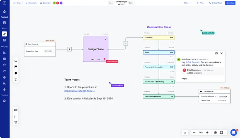Open the More dropdown
240x138 pixels.
[188, 3]
